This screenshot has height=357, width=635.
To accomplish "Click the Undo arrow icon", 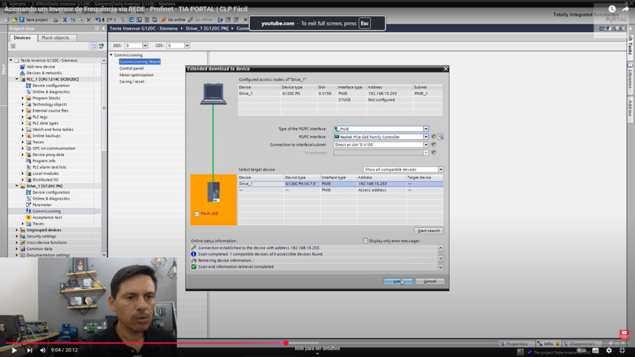I will point(97,19).
